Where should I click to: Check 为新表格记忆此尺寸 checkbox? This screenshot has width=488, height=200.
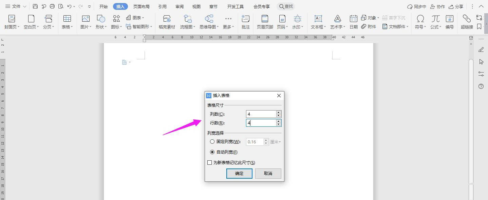[x=210, y=163]
